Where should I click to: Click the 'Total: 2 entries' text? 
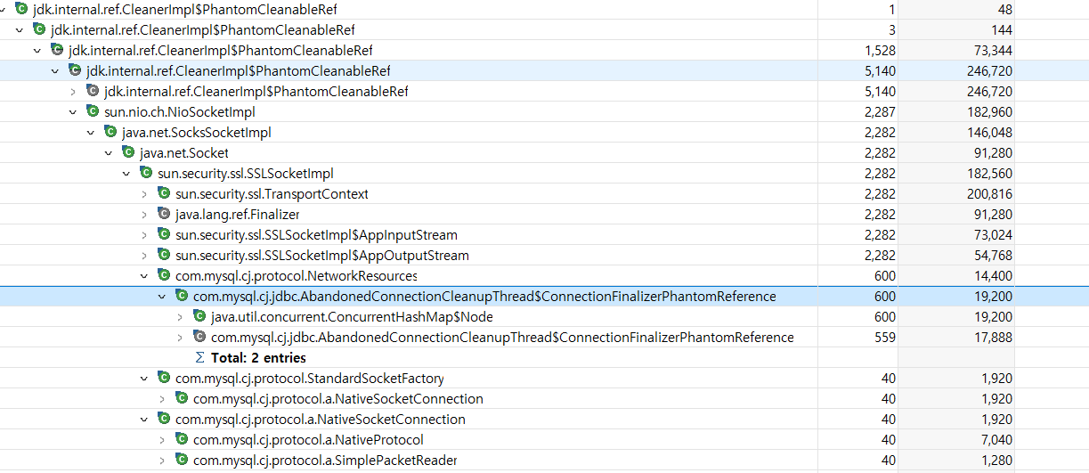coord(258,358)
